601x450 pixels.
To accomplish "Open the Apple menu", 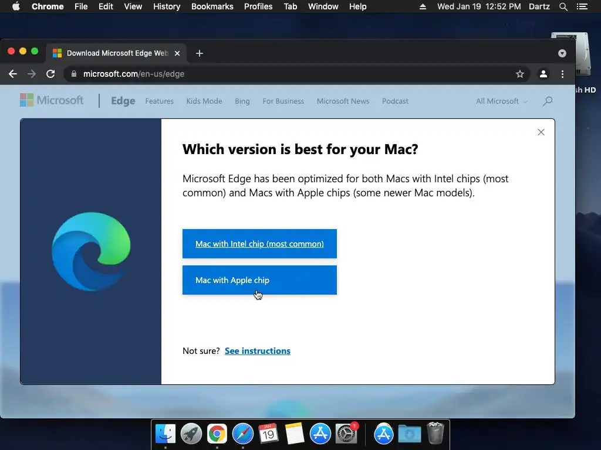I will pyautogui.click(x=16, y=6).
